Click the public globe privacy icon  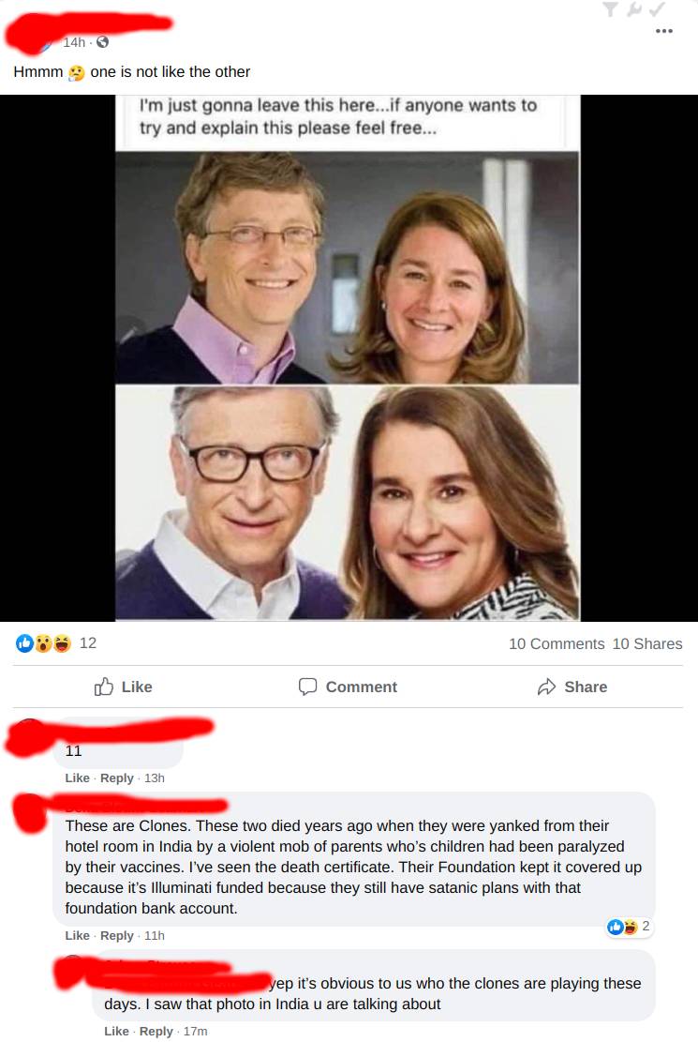click(102, 42)
